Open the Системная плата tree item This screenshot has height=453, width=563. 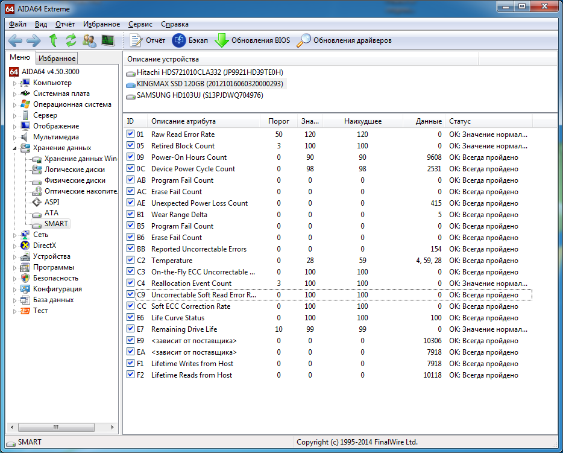pyautogui.click(x=61, y=93)
